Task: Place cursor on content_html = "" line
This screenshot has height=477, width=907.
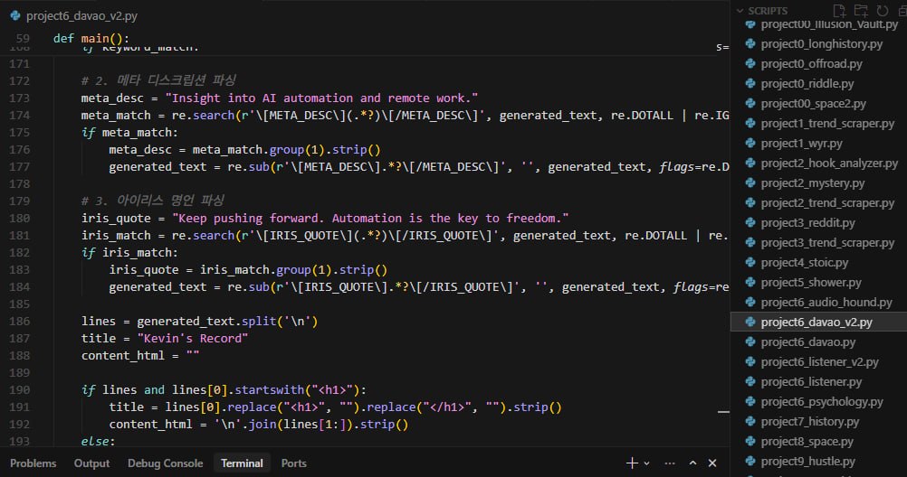Action: (140, 355)
